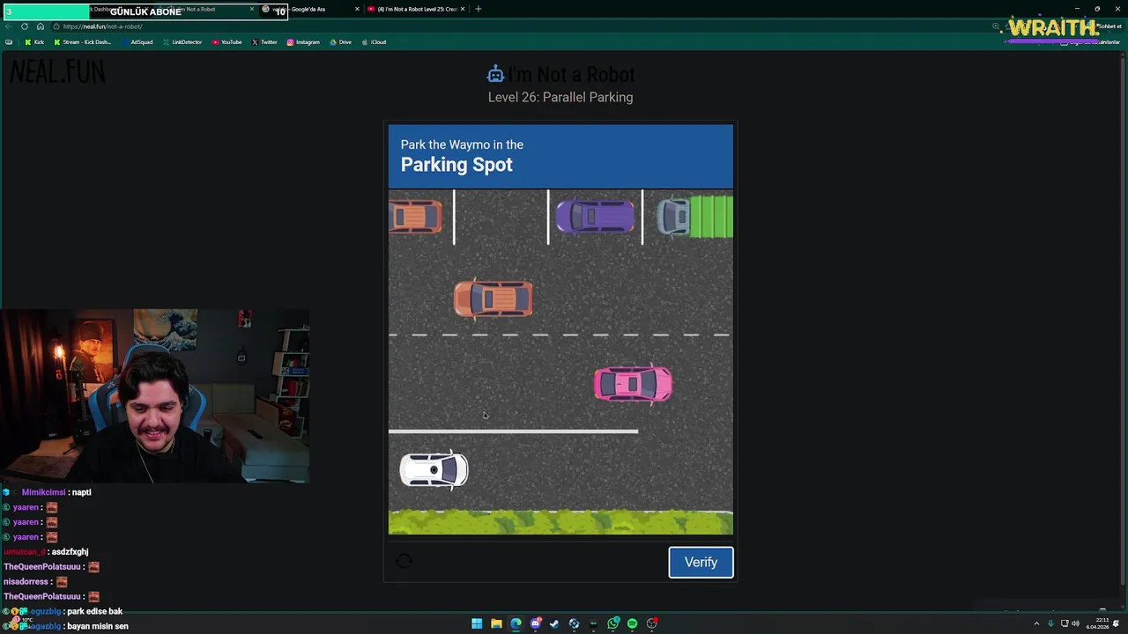This screenshot has width=1128, height=634.
Task: Click the pink car in the lane
Action: [633, 384]
